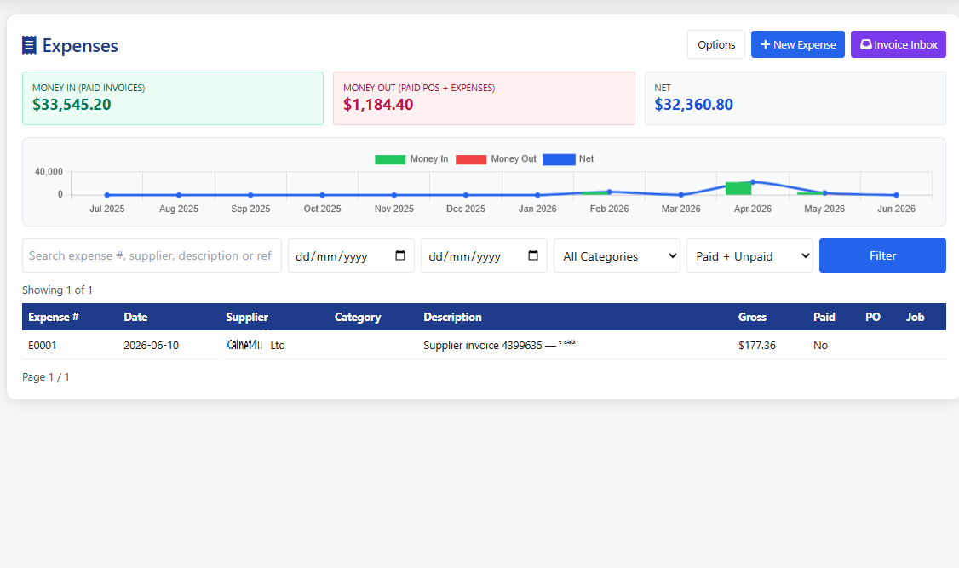Viewport: 959px width, 568px height.
Task: Click the Description column header
Action: pos(452,318)
